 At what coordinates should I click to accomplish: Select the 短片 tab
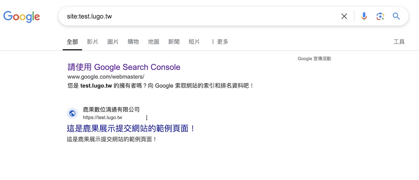(194, 42)
